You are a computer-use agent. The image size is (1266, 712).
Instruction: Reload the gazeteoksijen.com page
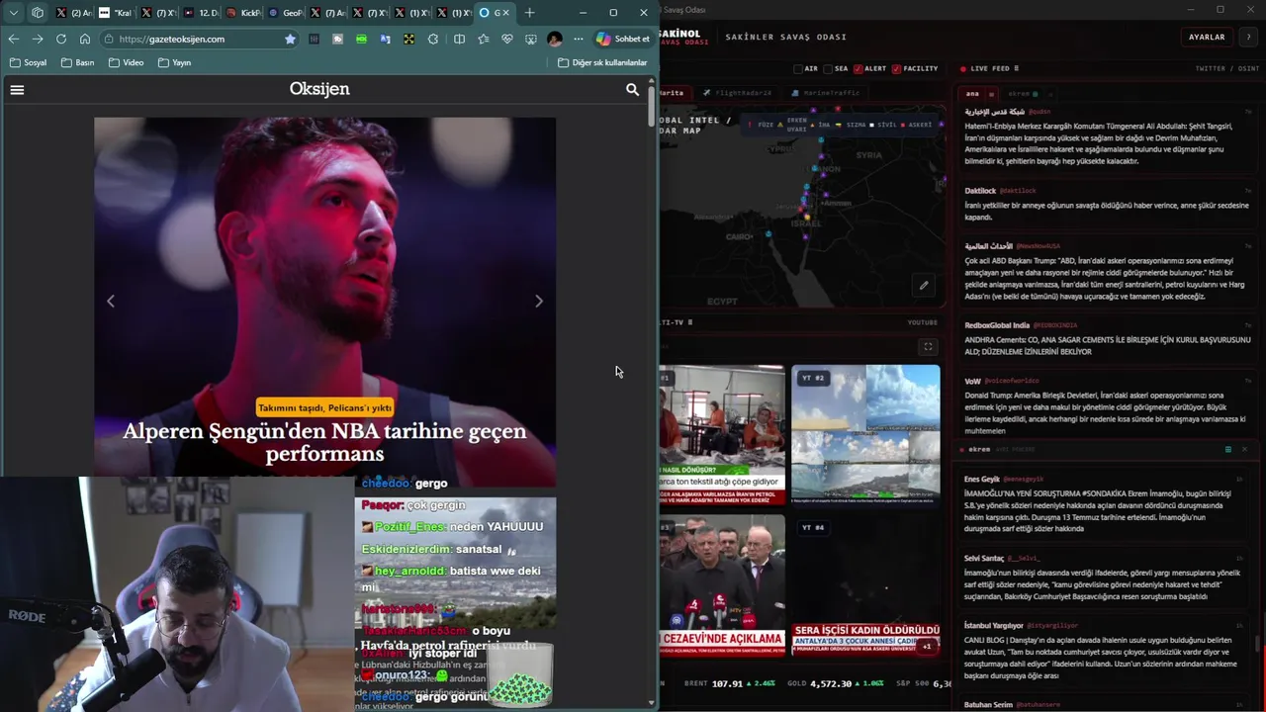coord(61,39)
